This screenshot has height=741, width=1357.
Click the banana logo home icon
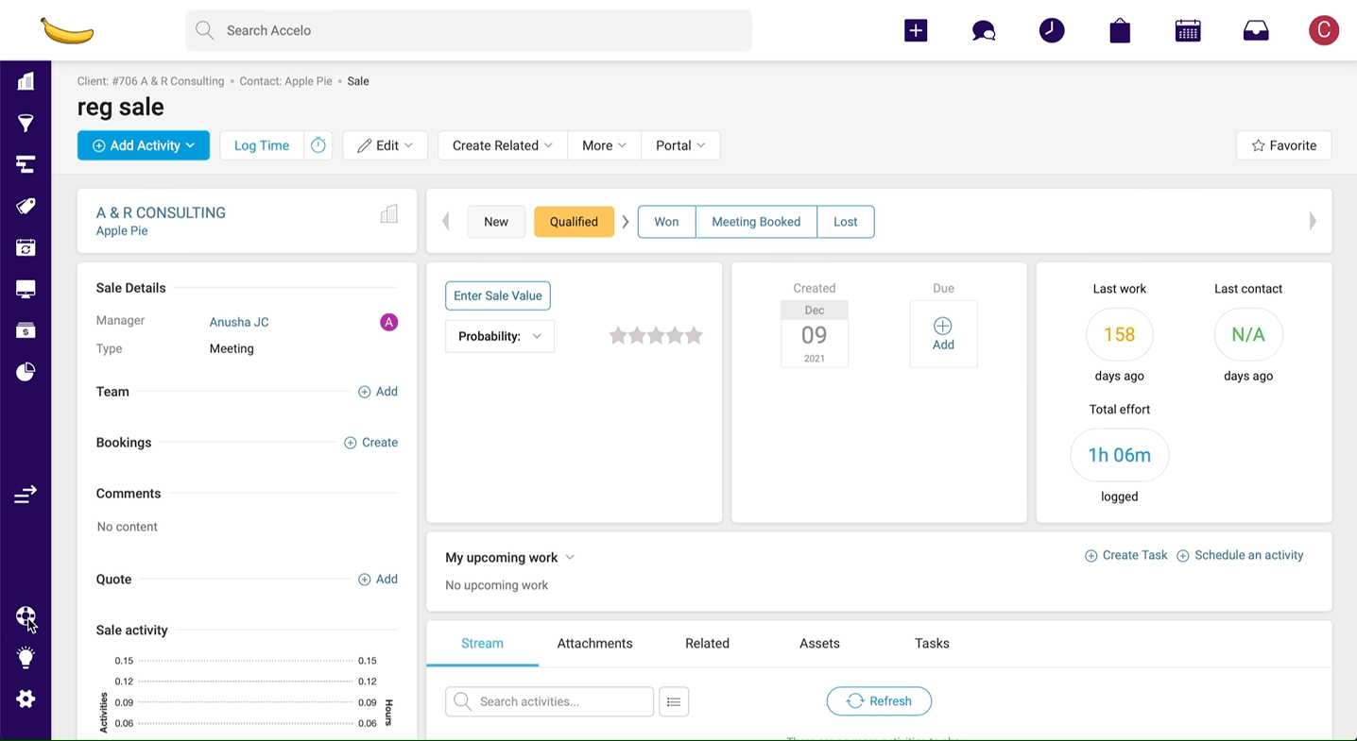point(67,31)
